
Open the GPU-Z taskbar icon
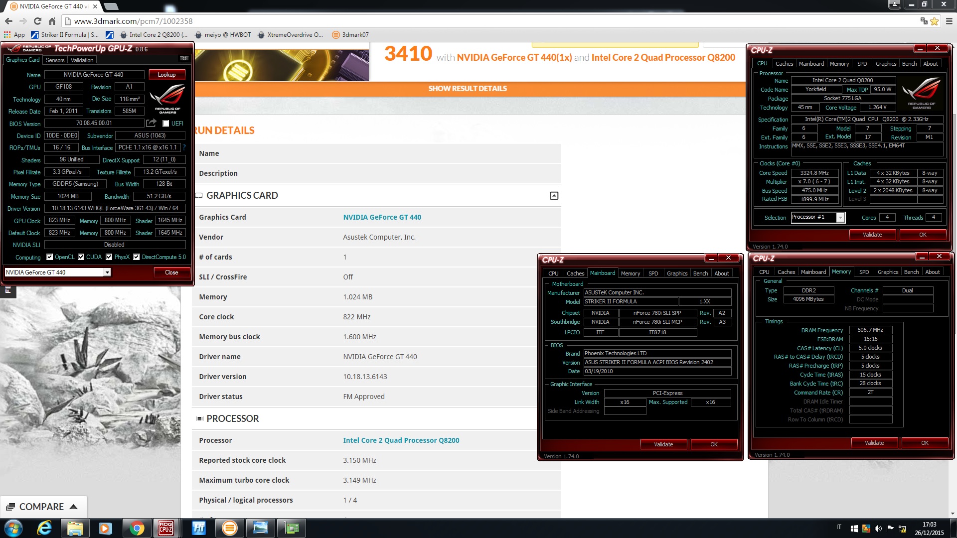292,528
